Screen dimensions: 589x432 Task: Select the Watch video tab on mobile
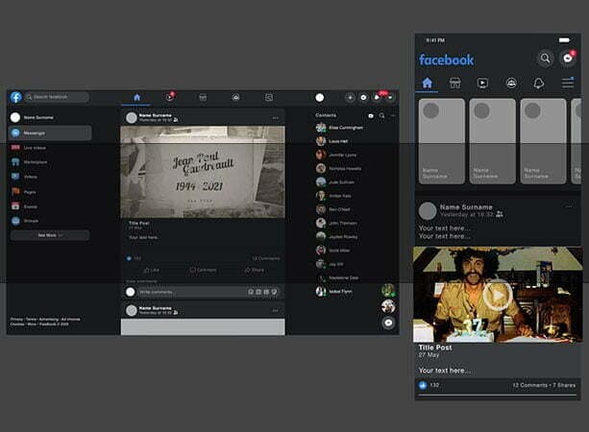(482, 83)
